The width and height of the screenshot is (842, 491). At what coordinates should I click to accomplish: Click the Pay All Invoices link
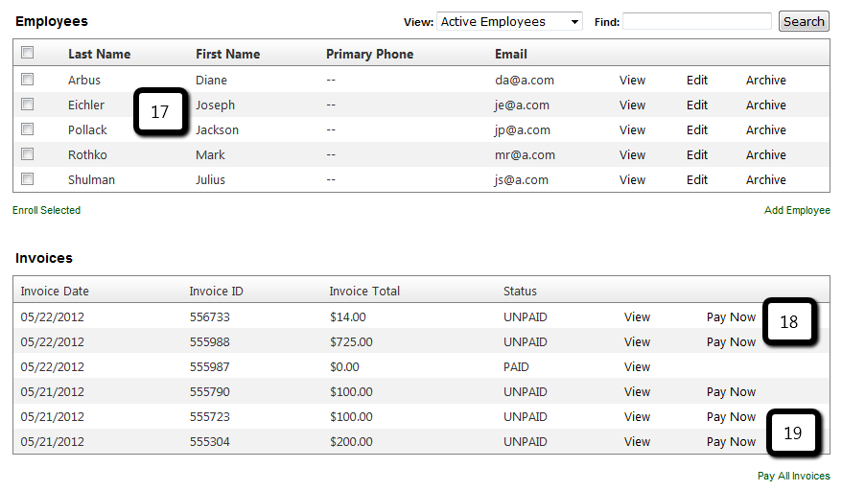pyautogui.click(x=793, y=476)
